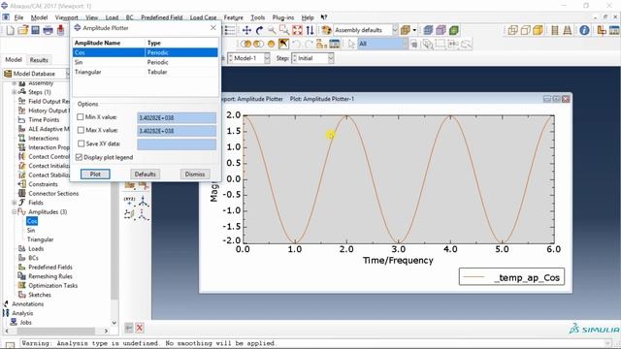The width and height of the screenshot is (621, 349).
Task: Select the Triangular row in Amplitude Plotter
Action: 145,72
